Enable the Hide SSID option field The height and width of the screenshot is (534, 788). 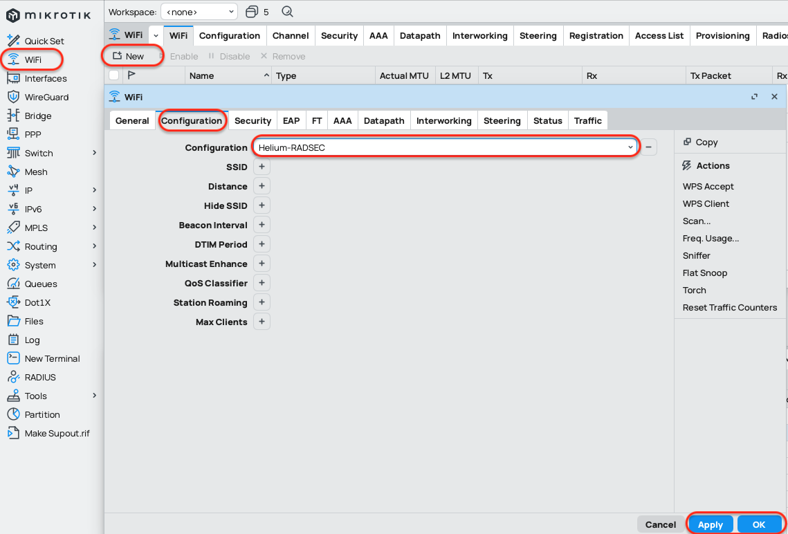pos(262,205)
